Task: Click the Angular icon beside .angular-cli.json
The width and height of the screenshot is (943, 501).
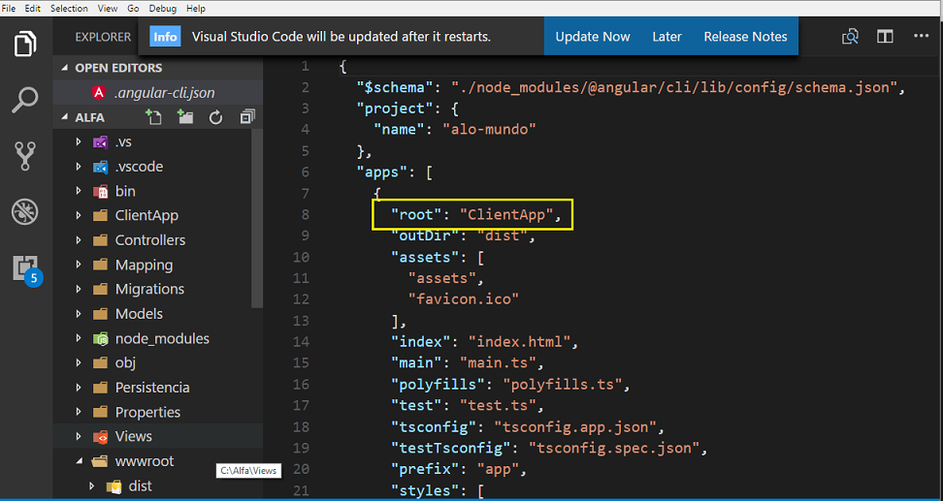Action: (97, 93)
